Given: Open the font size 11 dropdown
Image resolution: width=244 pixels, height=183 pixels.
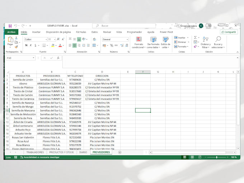Looking at the screenshot, I should (55, 39).
